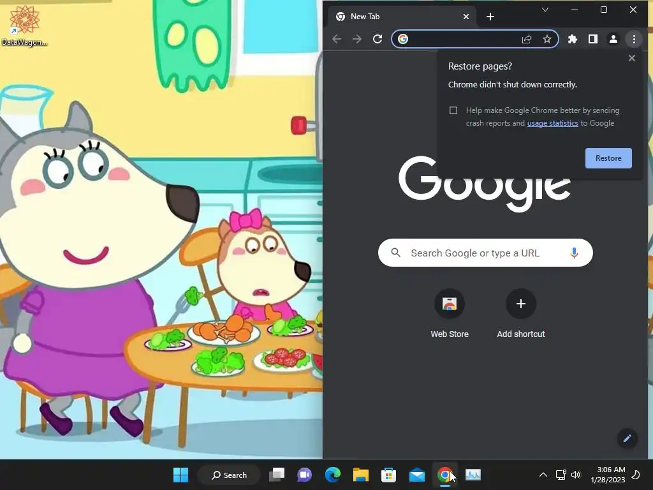Go back using Chrome's back arrow
The image size is (653, 490).
337,39
